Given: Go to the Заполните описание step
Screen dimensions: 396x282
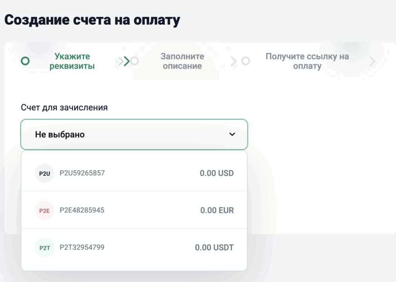Looking at the screenshot, I should [x=182, y=61].
